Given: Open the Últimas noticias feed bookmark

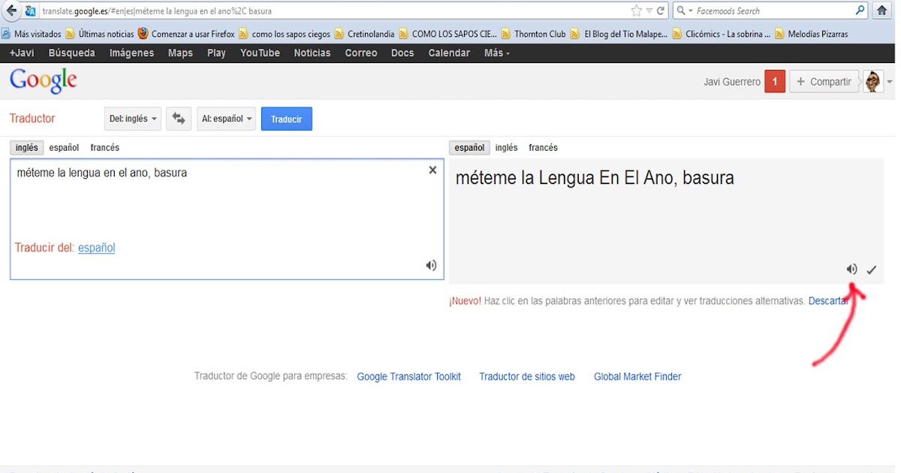Looking at the screenshot, I should [100, 34].
